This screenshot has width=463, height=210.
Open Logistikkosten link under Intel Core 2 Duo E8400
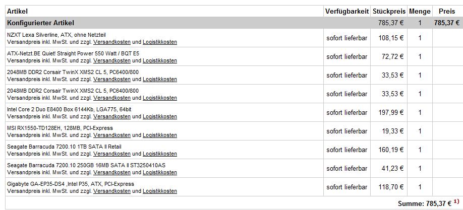[x=160, y=116]
